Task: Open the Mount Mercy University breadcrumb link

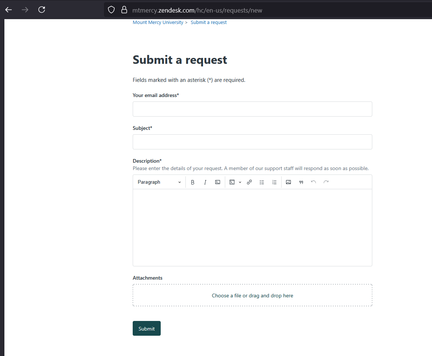Action: pyautogui.click(x=158, y=23)
